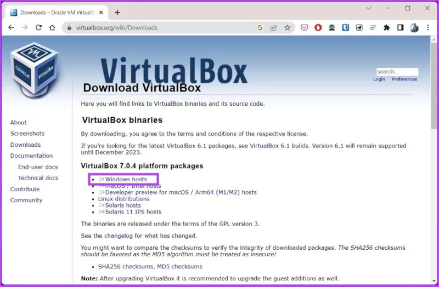439x287 pixels.
Task: Click the VirtualBox cube logo
Action: [34, 70]
